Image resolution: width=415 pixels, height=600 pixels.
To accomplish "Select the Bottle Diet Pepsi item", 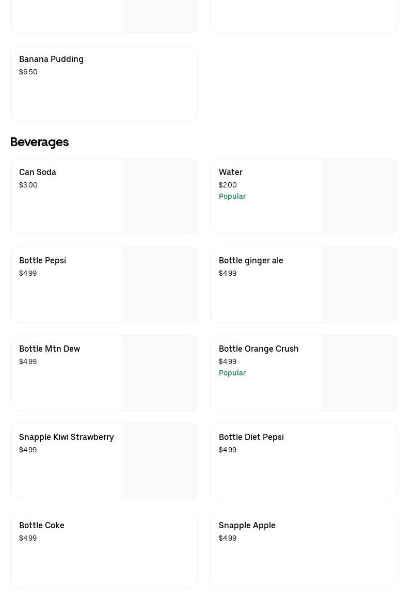I will pyautogui.click(x=251, y=437).
